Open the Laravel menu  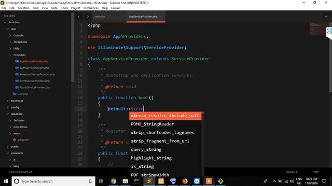(116, 8)
